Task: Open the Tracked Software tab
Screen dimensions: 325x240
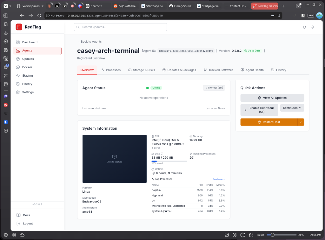Action: pos(218,70)
